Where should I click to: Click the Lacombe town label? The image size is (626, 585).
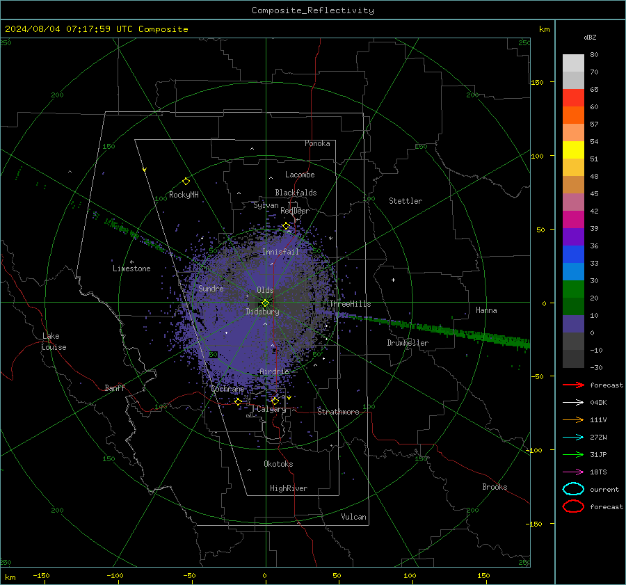[300, 175]
